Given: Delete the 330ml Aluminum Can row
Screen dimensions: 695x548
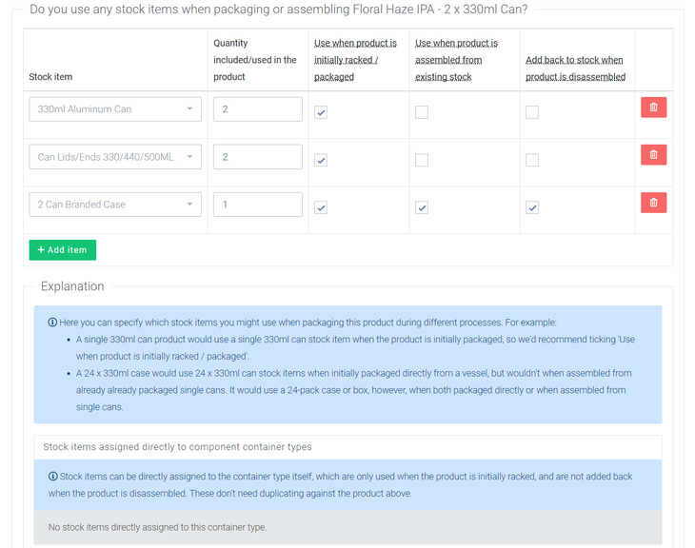Looking at the screenshot, I should [x=653, y=108].
